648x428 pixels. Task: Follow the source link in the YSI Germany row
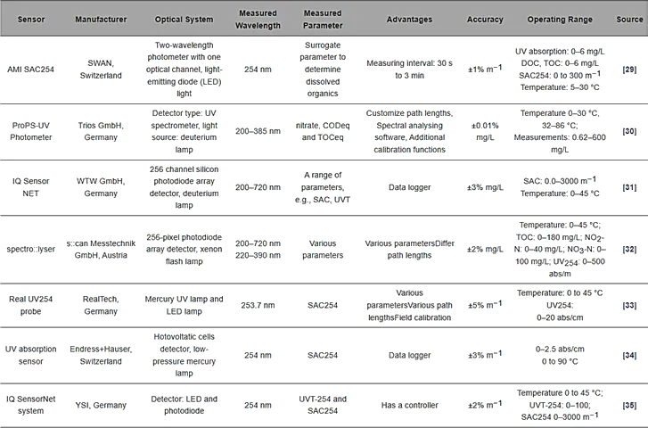coord(628,405)
